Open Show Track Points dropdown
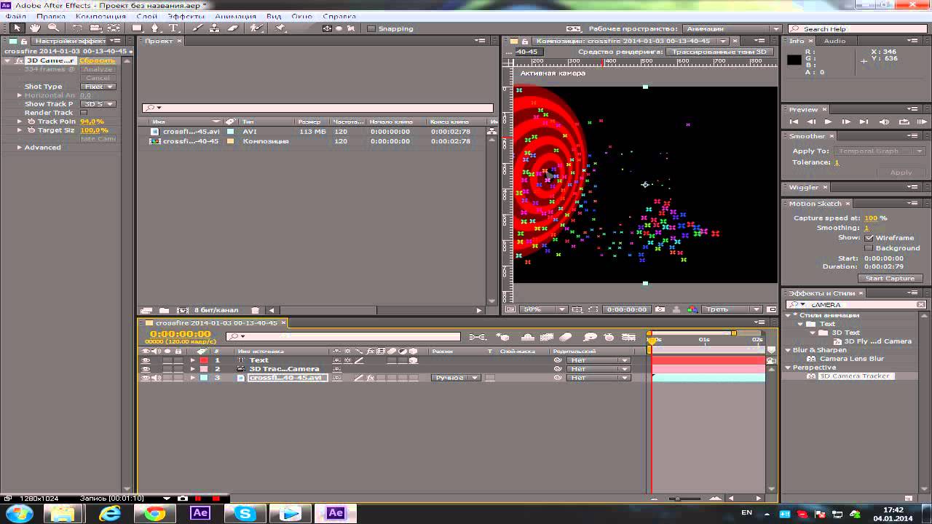 tap(98, 104)
